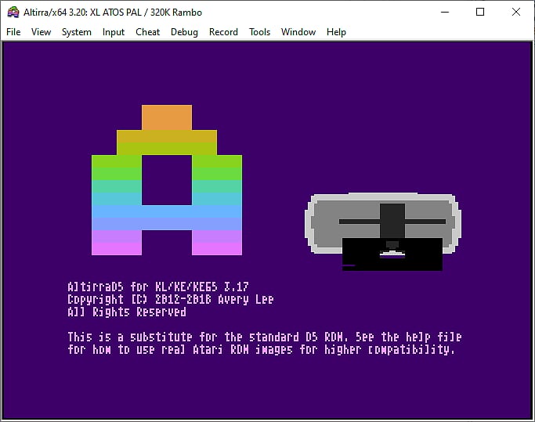This screenshot has width=535, height=422.
Task: Open the Help menu
Action: 336,32
